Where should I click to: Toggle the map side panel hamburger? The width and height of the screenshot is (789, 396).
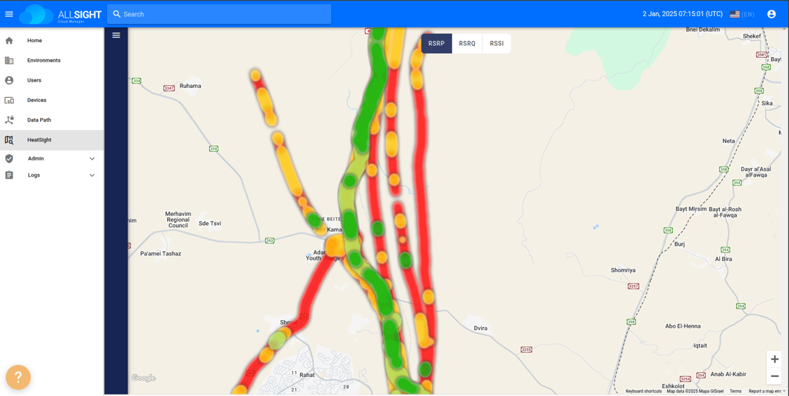116,35
